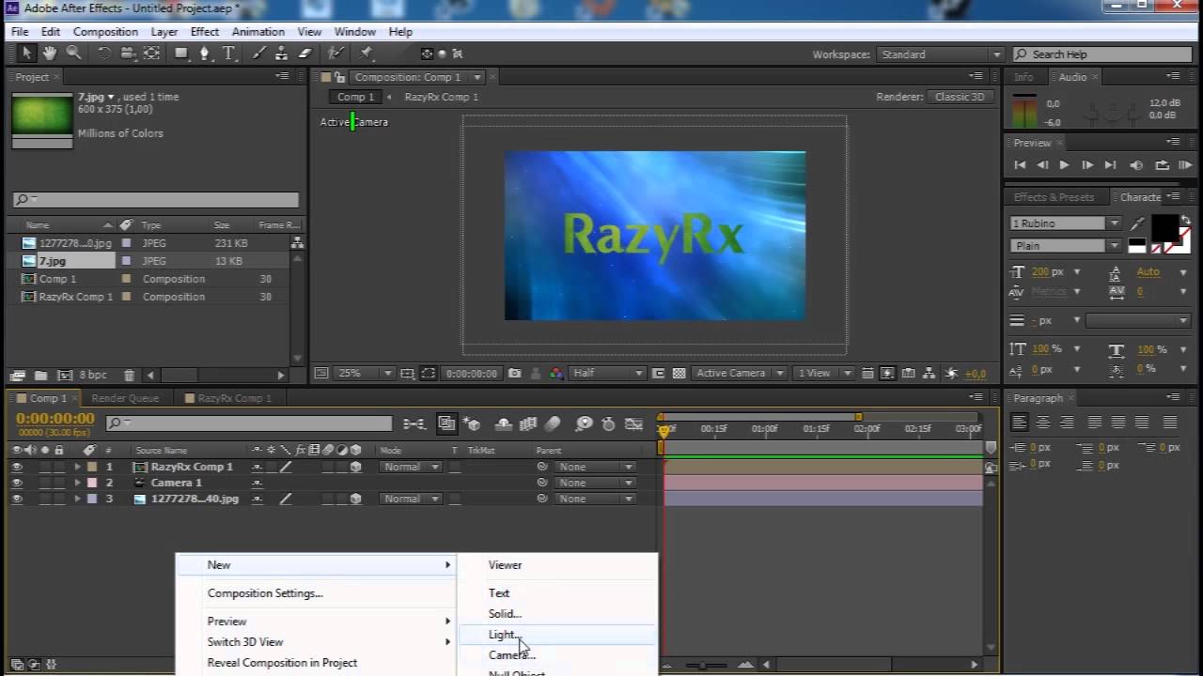Viewport: 1203px width, 676px height.
Task: Open blending Mode dropdown for RazyRx Comp 1
Action: click(412, 467)
